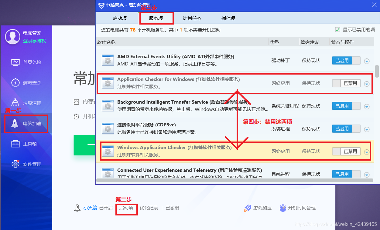Close the 启动项管理 window

pyautogui.click(x=374, y=5)
